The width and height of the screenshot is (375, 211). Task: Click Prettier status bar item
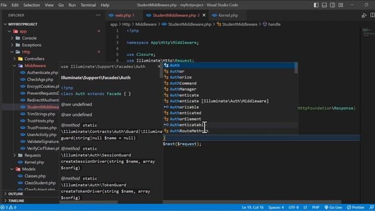pos(356,207)
